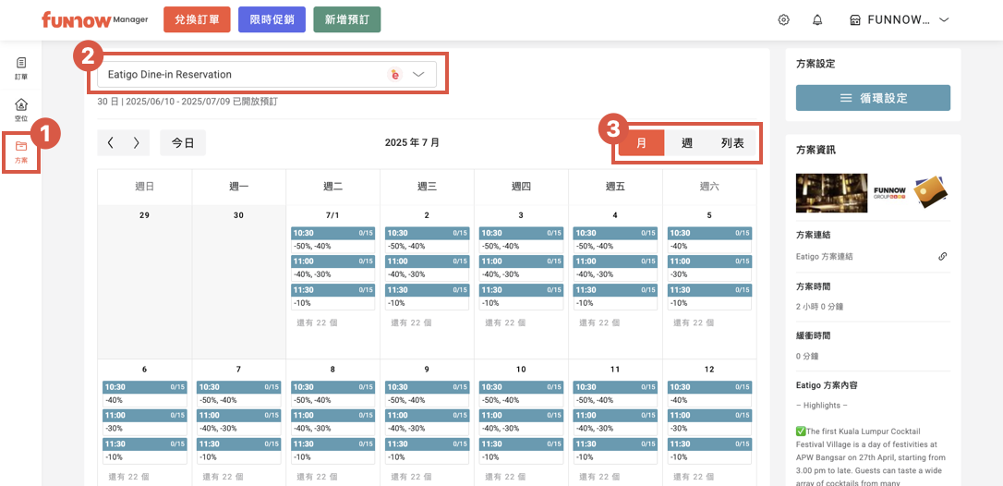Click the 方案資訊 bar photo thumbnail
The height and width of the screenshot is (486, 1003).
831,192
